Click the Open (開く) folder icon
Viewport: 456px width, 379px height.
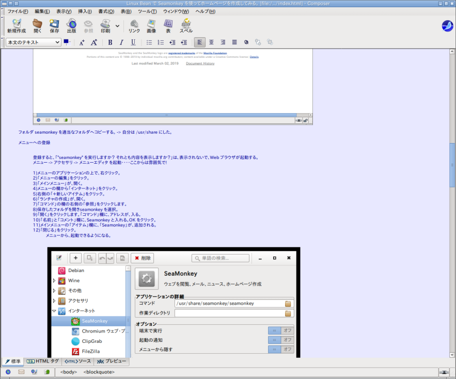(37, 26)
